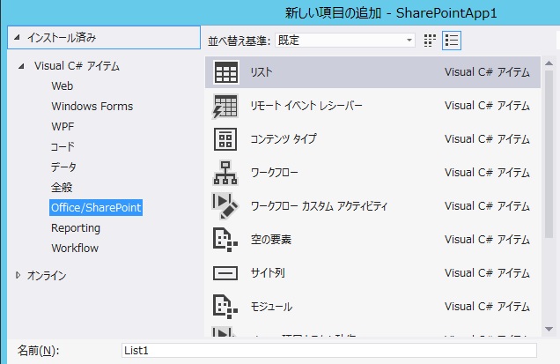Click Visual C# アイテム type in 空の要素 row

click(487, 240)
